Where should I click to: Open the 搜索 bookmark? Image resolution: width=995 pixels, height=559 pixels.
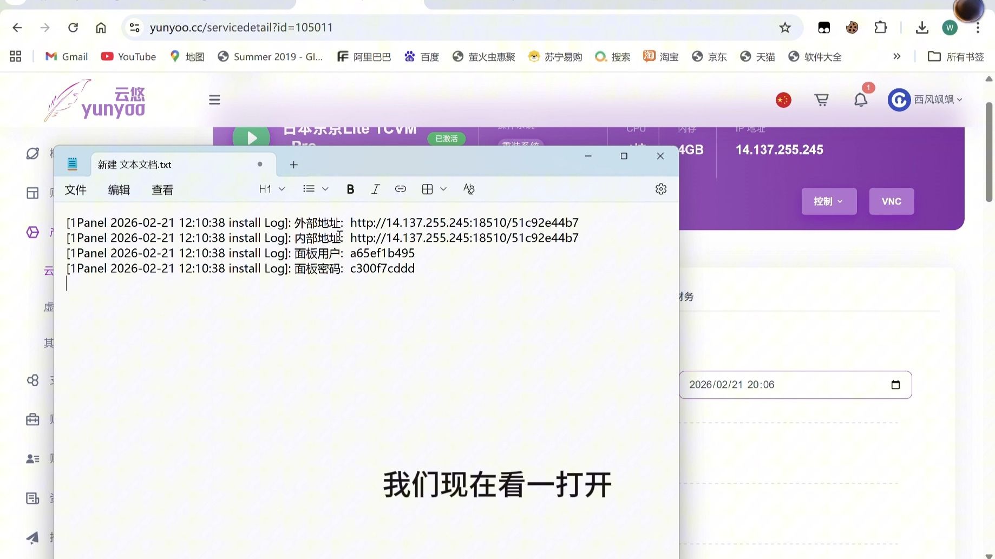point(613,57)
